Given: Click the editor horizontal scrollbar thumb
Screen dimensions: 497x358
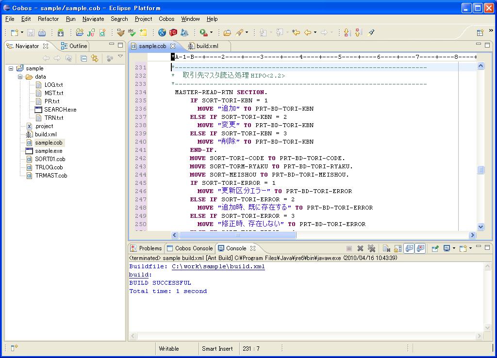Looking at the screenshot, I should point(237,235).
